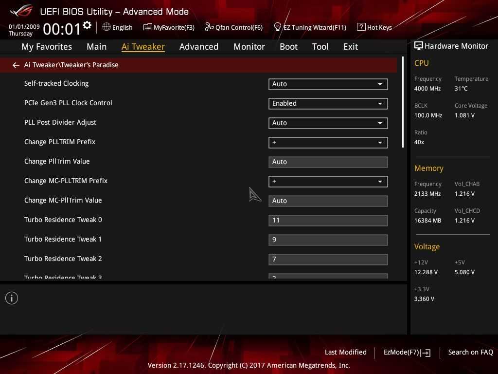Switch to EzMode(F7)
This screenshot has width=498, height=374.
click(407, 352)
